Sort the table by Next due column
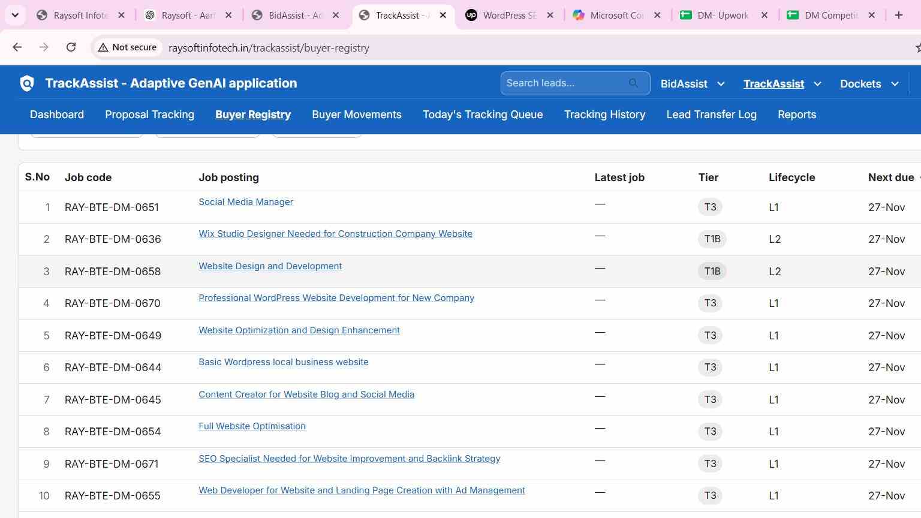The height and width of the screenshot is (518, 921). pos(892,177)
